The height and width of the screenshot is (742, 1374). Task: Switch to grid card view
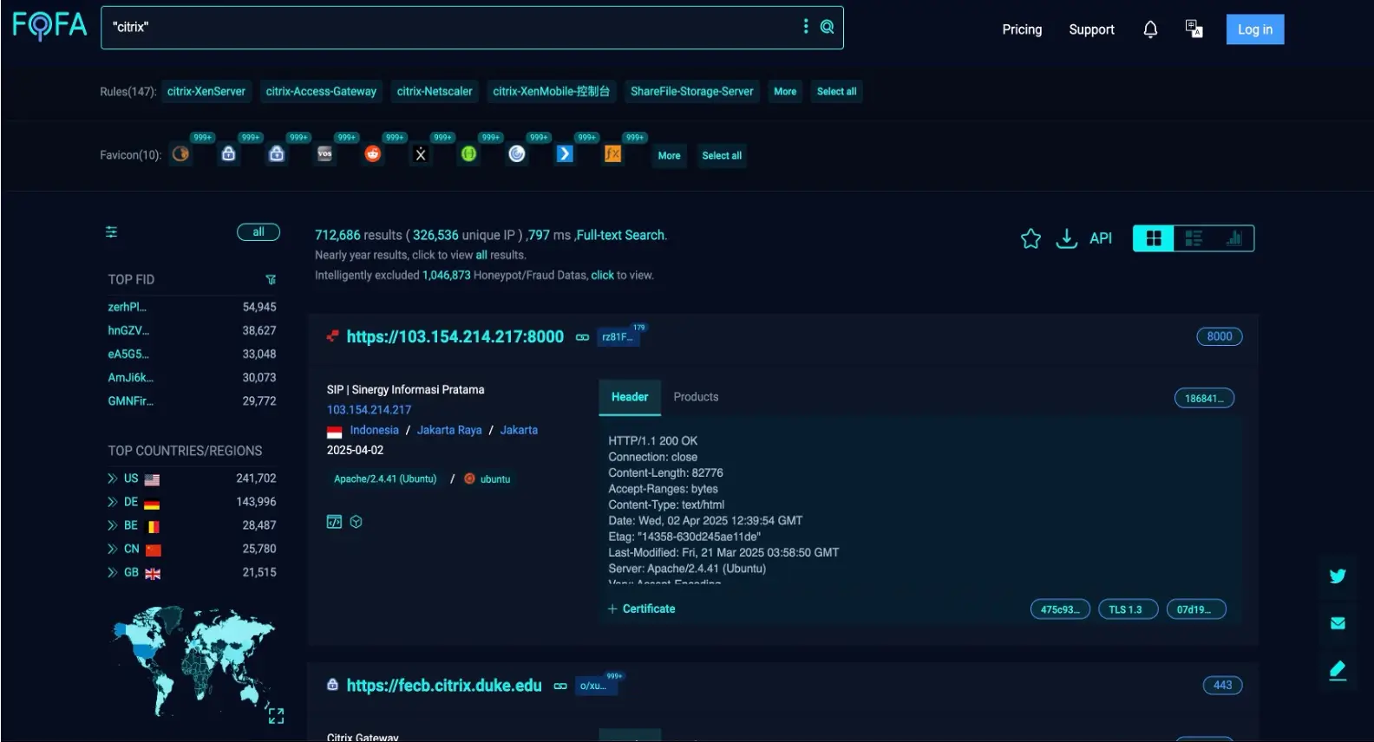[x=1154, y=238]
